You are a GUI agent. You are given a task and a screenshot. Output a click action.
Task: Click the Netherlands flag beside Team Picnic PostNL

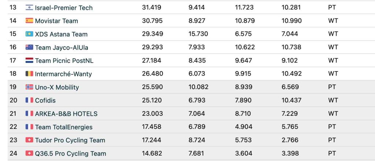pos(29,61)
